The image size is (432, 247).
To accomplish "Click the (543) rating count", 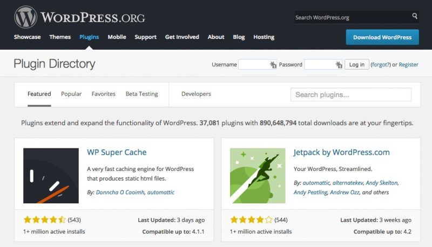I will (75, 220).
